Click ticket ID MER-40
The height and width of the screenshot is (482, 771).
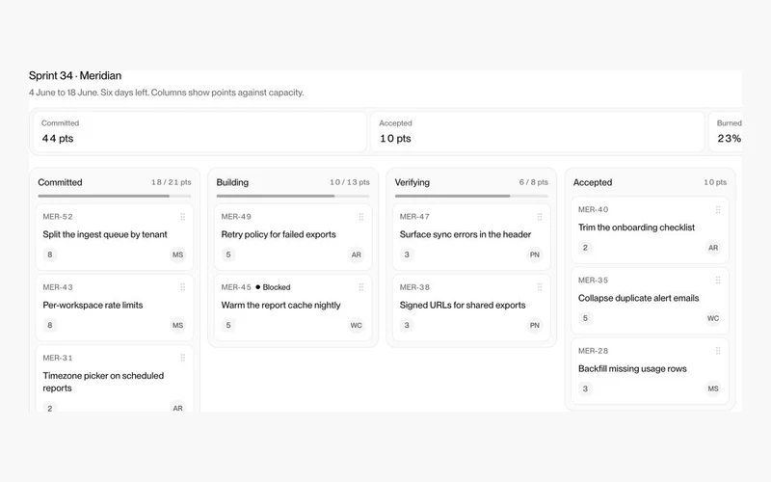(x=593, y=209)
